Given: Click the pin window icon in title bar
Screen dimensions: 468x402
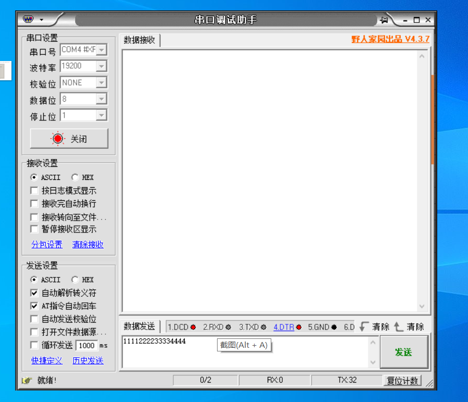Looking at the screenshot, I should click(x=385, y=20).
